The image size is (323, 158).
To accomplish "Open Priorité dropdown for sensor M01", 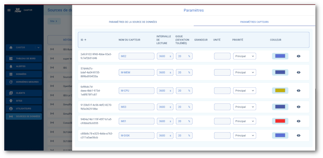I will [244, 121].
